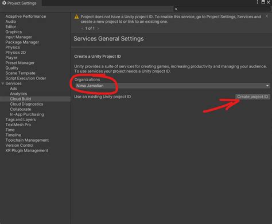The height and width of the screenshot is (224, 272).
Task: Collapse the Services tree section
Action: point(2,83)
